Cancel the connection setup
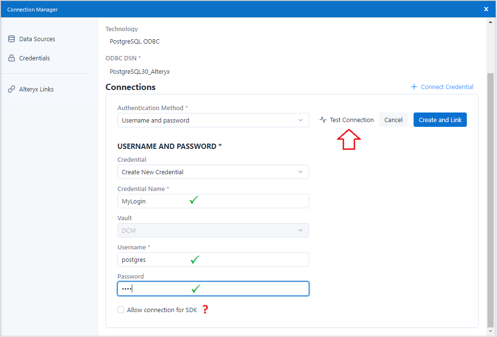Viewport: 497px width, 337px height. point(393,119)
